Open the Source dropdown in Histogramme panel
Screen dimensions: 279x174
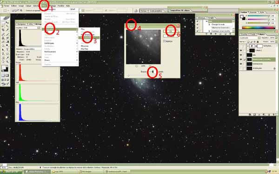pos(33,49)
